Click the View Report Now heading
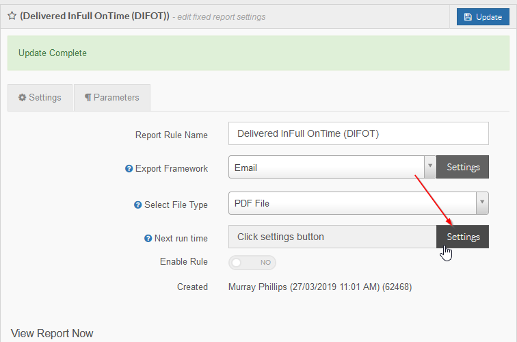 52,333
